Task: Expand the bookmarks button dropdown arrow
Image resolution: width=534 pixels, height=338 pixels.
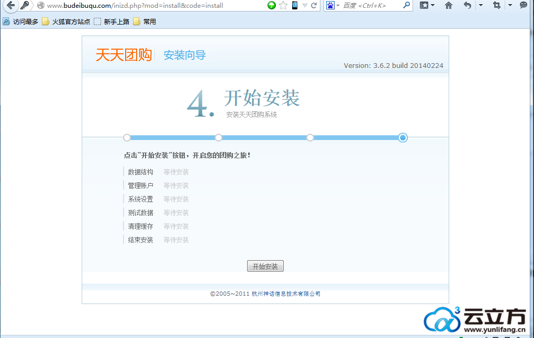Action: (432, 5)
